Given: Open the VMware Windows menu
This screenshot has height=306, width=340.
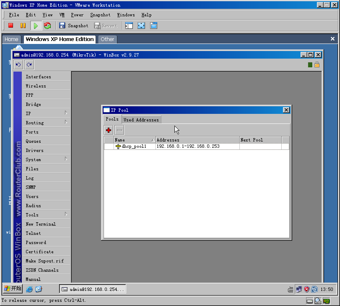Looking at the screenshot, I should (x=126, y=15).
